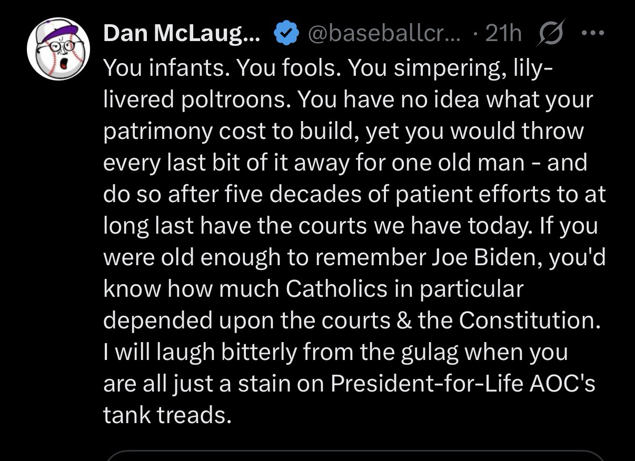
Task: Click the word "Constitution" in the tweet
Action: [x=529, y=320]
